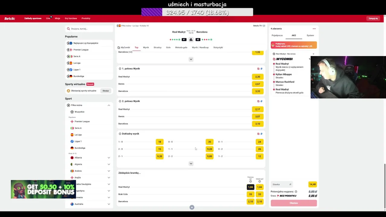Open the three-dots betslip menu

(314, 29)
